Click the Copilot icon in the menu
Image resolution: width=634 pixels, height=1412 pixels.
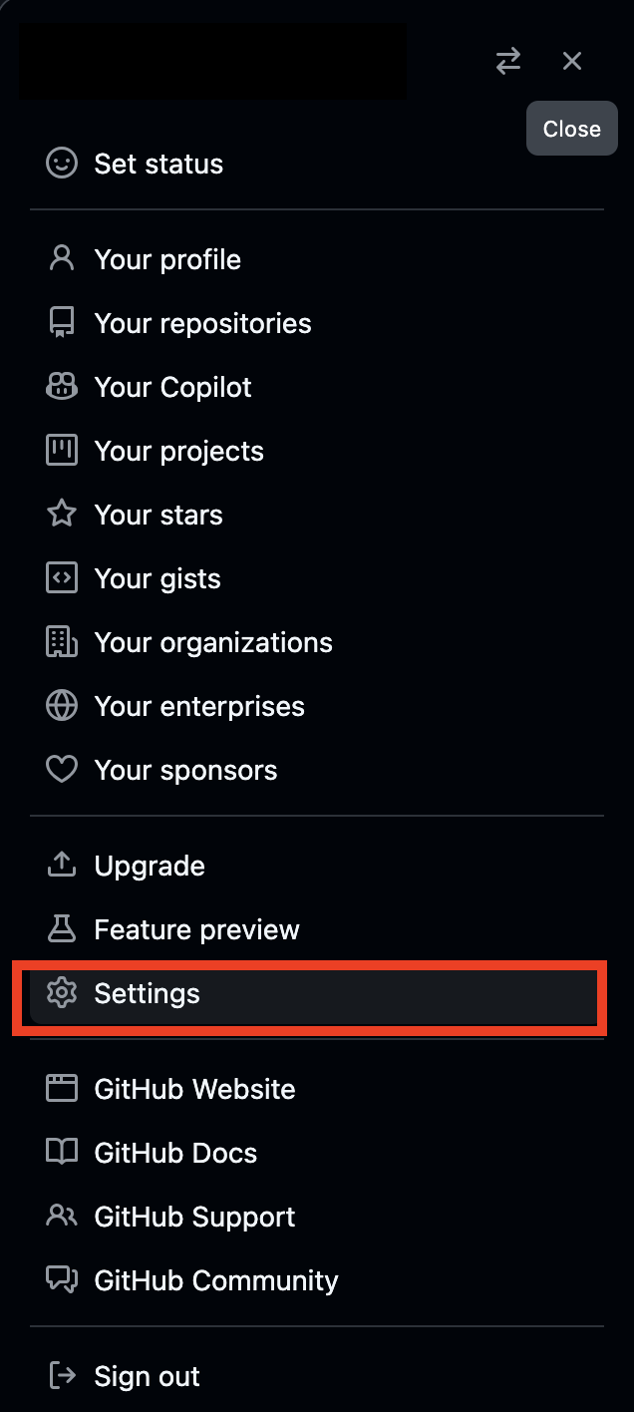(x=62, y=386)
